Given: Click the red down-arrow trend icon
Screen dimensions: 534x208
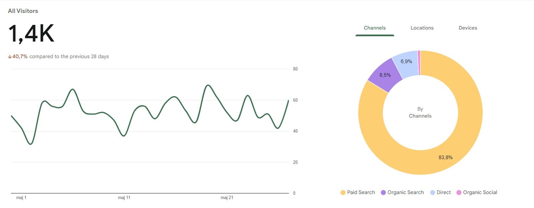Looking at the screenshot, I should (10, 57).
